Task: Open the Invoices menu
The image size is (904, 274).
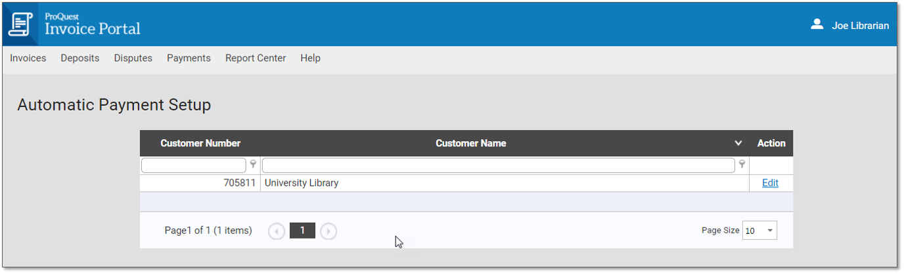Action: 28,58
